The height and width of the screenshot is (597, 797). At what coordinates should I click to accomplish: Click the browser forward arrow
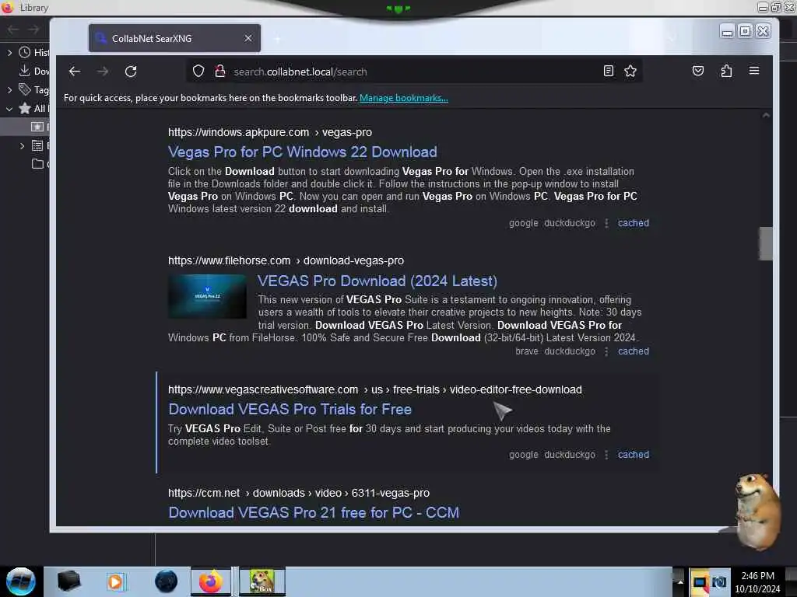tap(103, 72)
